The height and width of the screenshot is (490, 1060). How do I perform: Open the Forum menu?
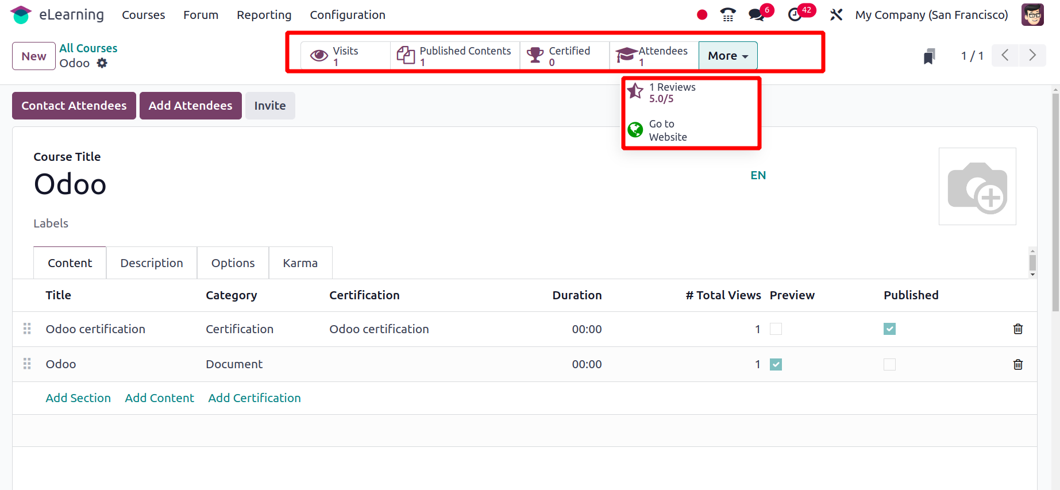(x=201, y=15)
